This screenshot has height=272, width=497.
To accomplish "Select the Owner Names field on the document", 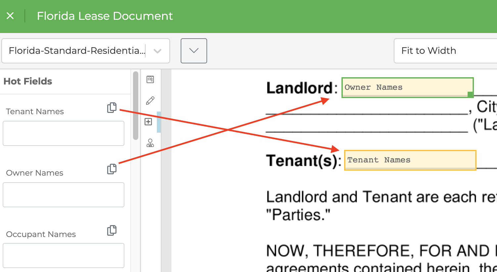I will point(407,87).
